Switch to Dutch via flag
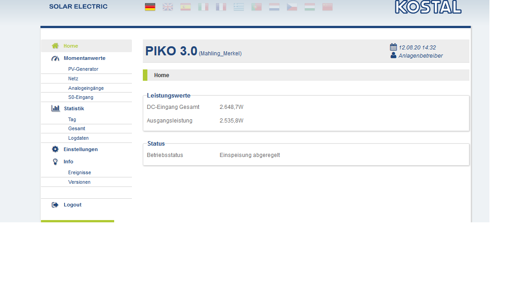Viewport: 524px width, 294px height. (x=274, y=7)
